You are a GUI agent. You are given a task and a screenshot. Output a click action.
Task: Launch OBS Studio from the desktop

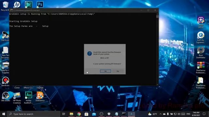6,97
